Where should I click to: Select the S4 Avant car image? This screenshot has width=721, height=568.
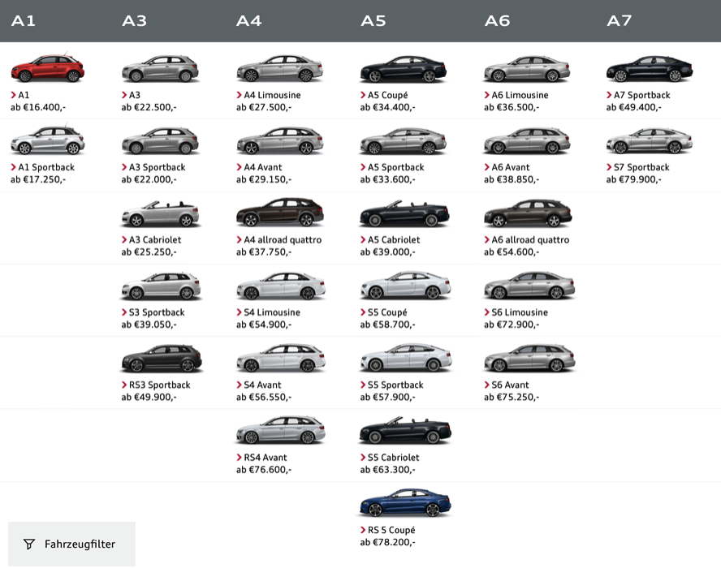(281, 359)
